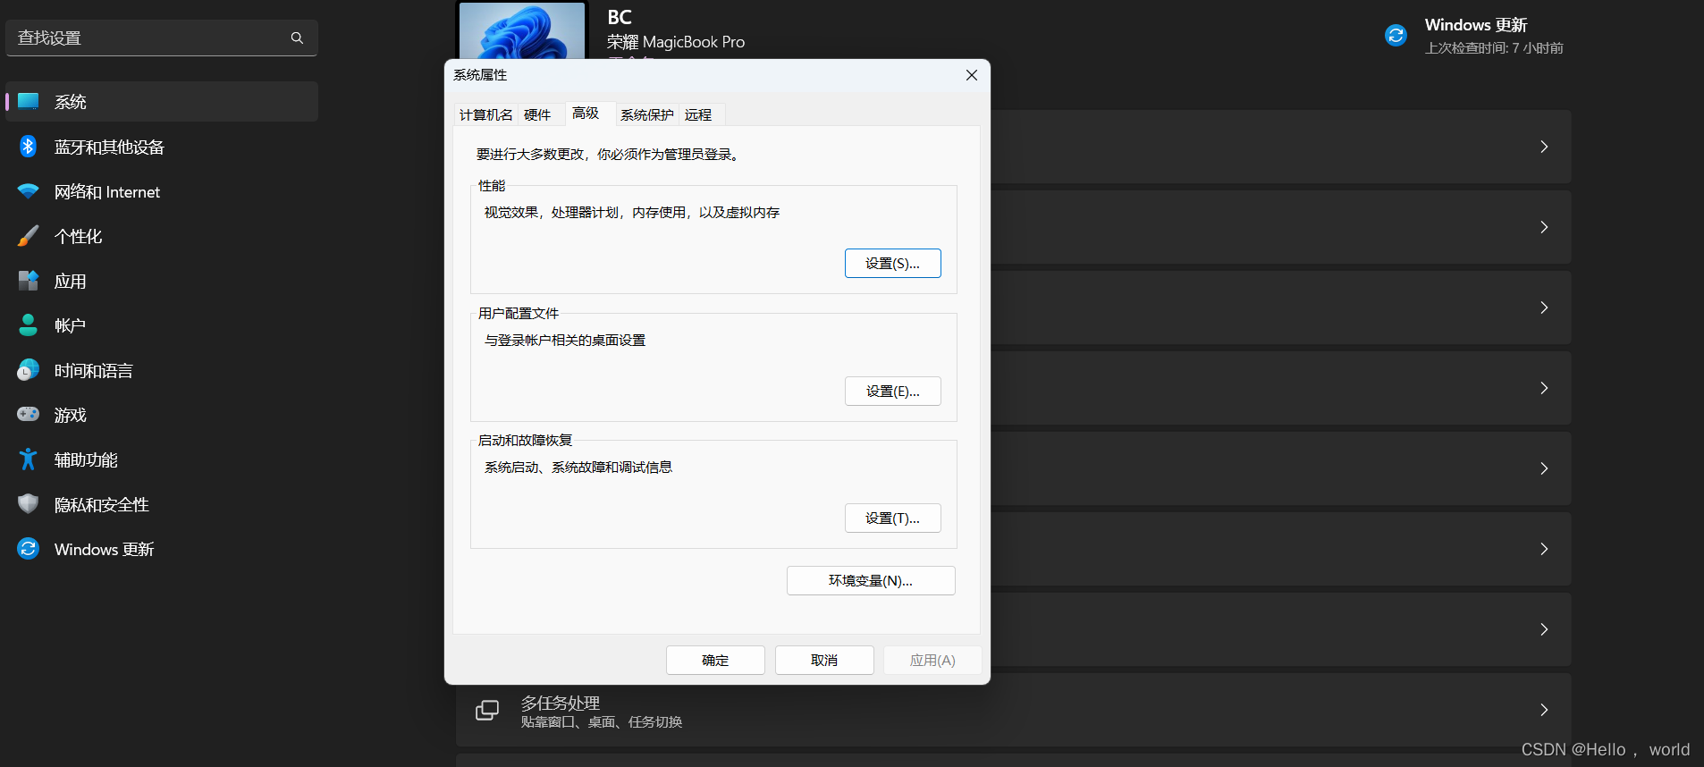Screen dimensions: 1704x767
Task: Click 与登录帐户相关的桌面设置 text
Action: click(x=565, y=341)
